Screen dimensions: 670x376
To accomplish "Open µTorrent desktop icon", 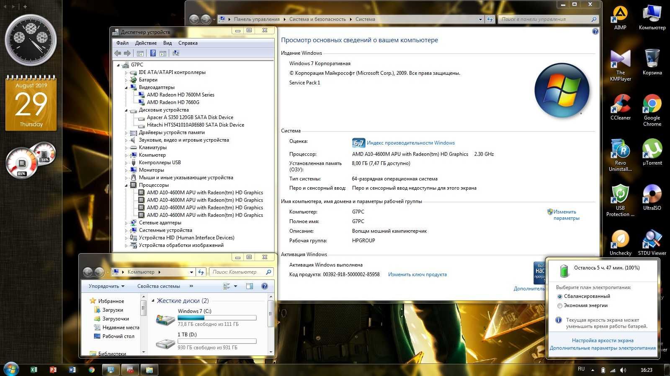I will [x=652, y=152].
